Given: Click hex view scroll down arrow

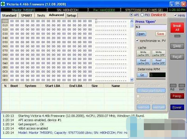Looking at the screenshot, I should [x=132, y=79].
